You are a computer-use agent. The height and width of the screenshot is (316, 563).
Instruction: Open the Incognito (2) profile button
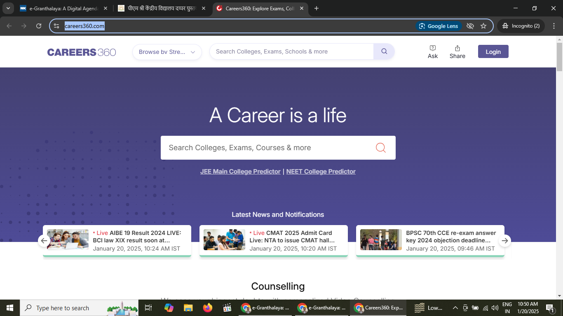(521, 26)
